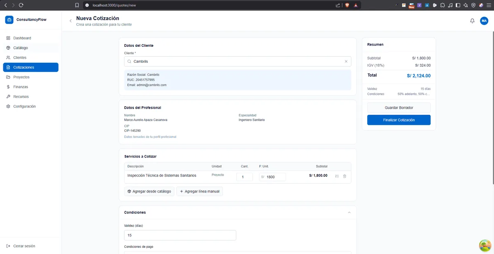Edit the unit price field showing 1800
Screen dimensions: 494x254
(x=272, y=177)
